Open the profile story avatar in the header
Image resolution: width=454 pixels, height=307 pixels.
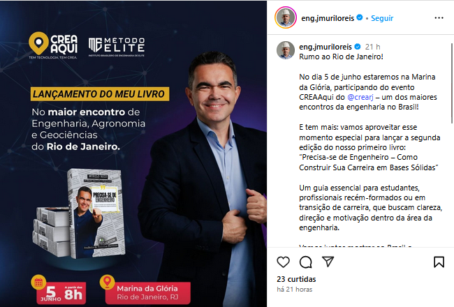coord(286,17)
